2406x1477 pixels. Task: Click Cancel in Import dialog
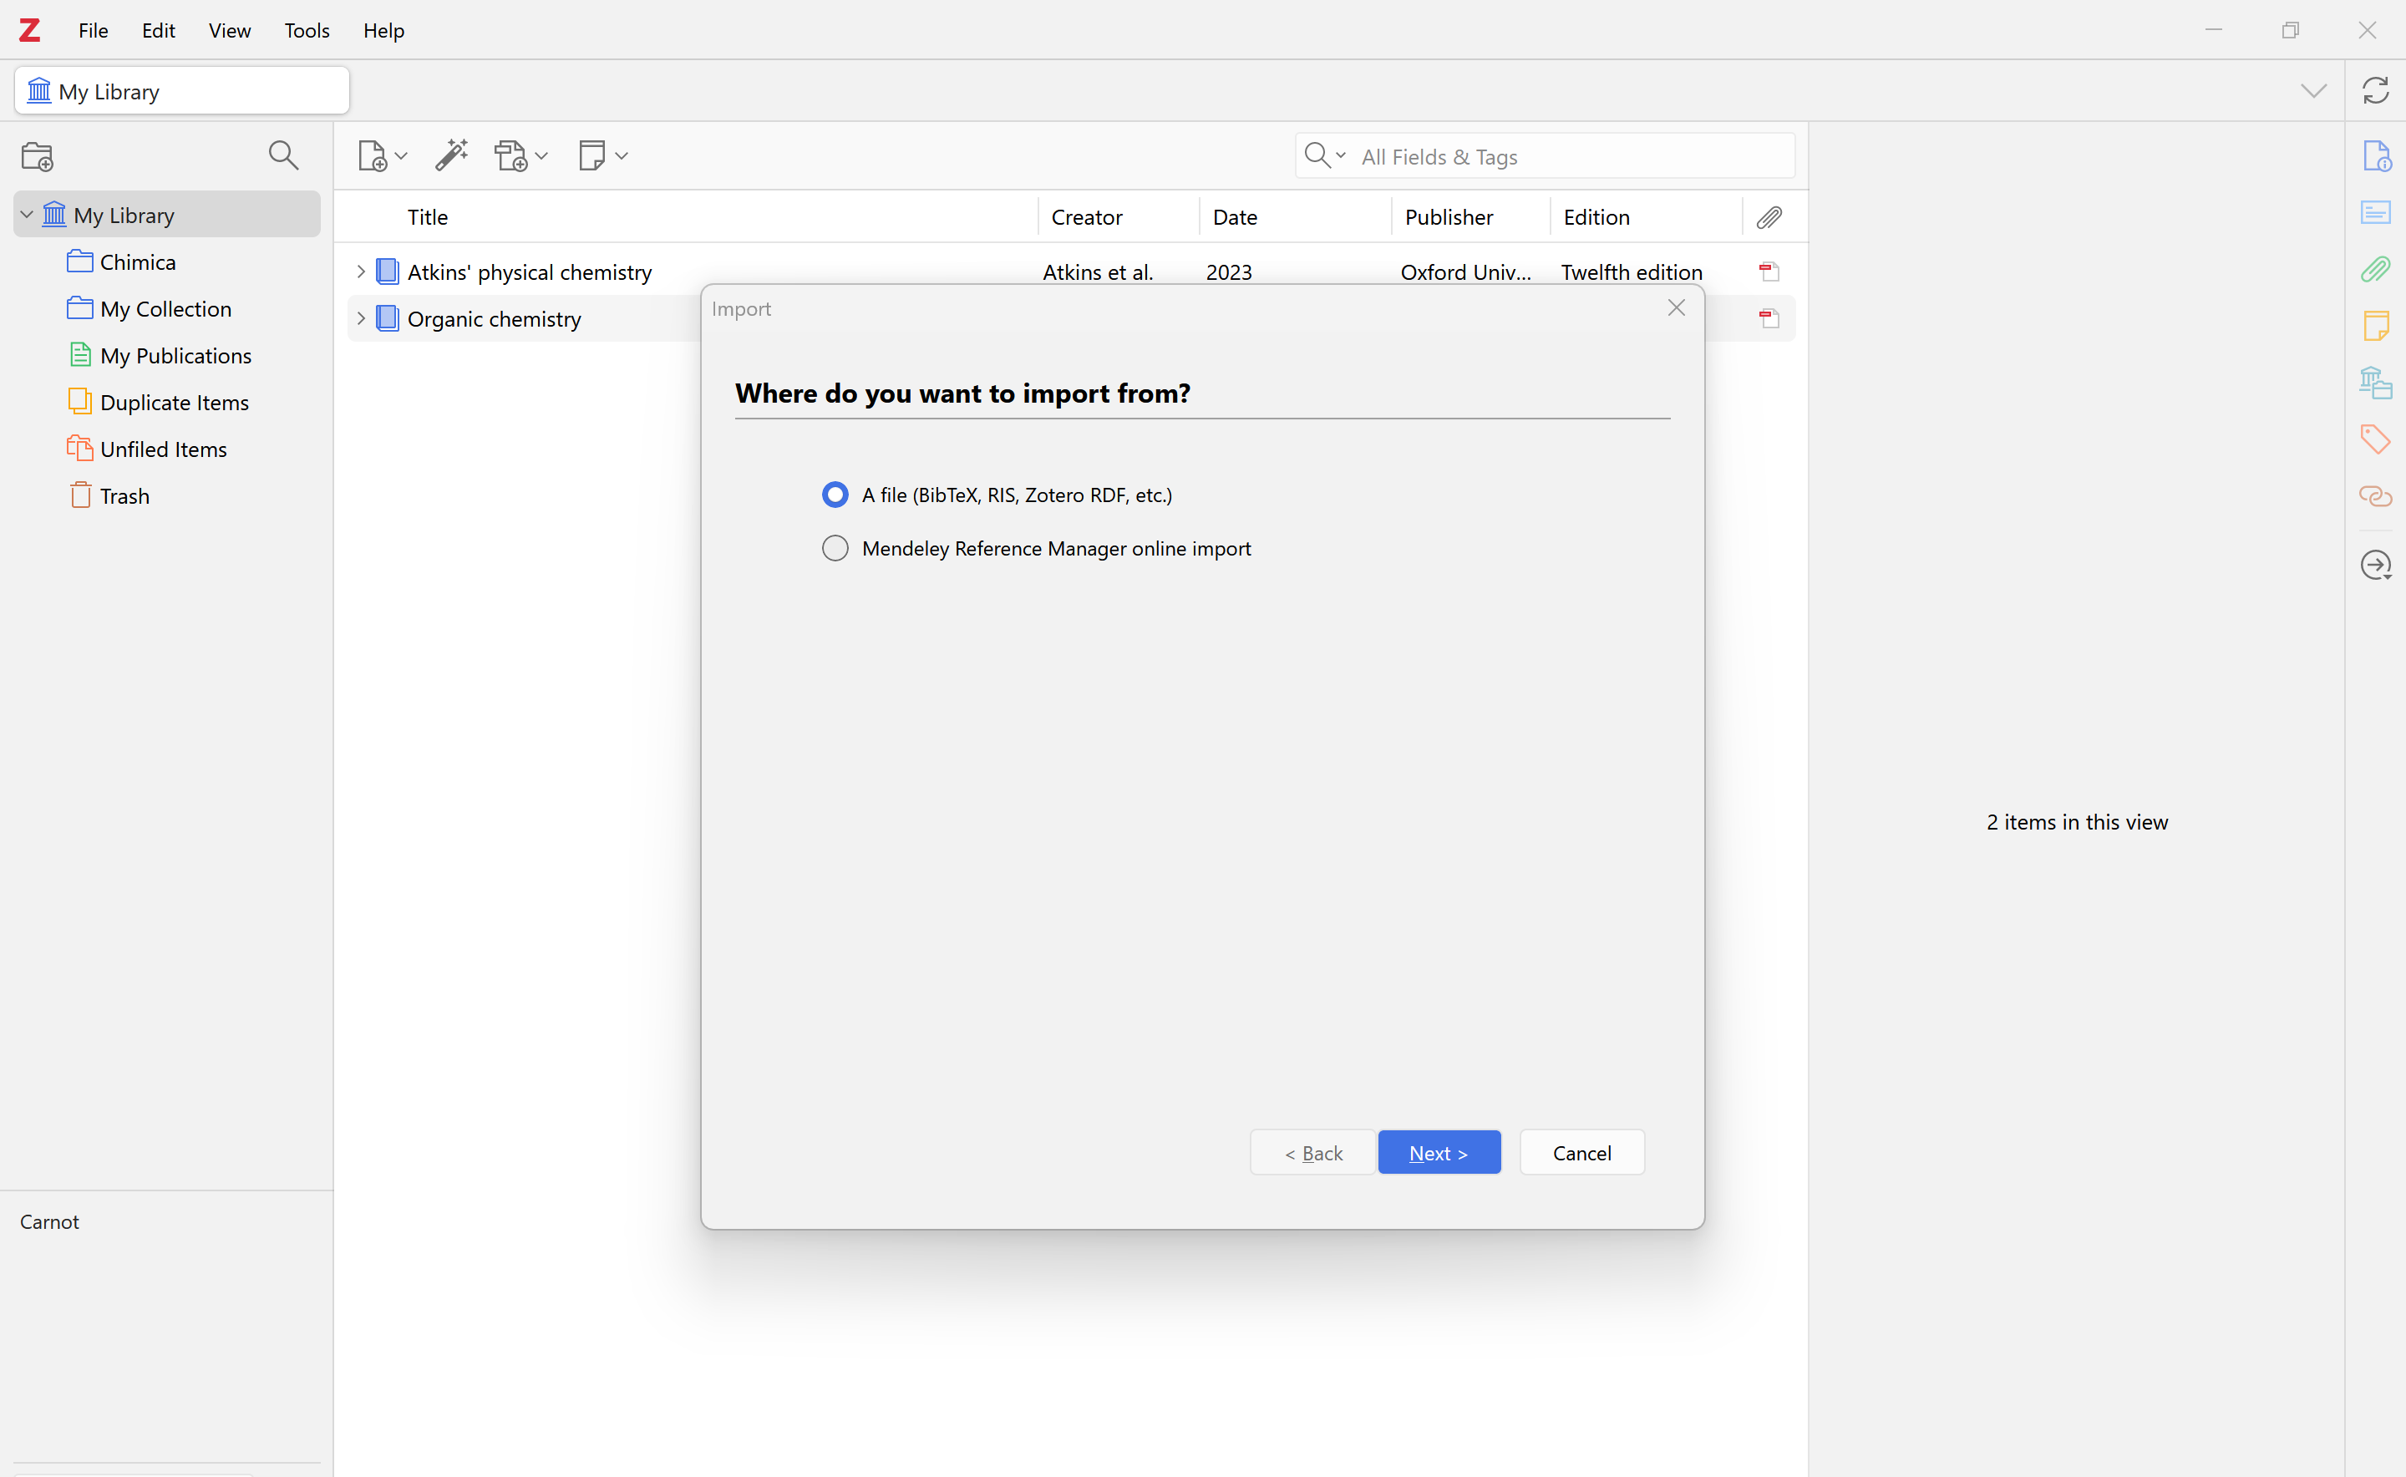(x=1581, y=1153)
